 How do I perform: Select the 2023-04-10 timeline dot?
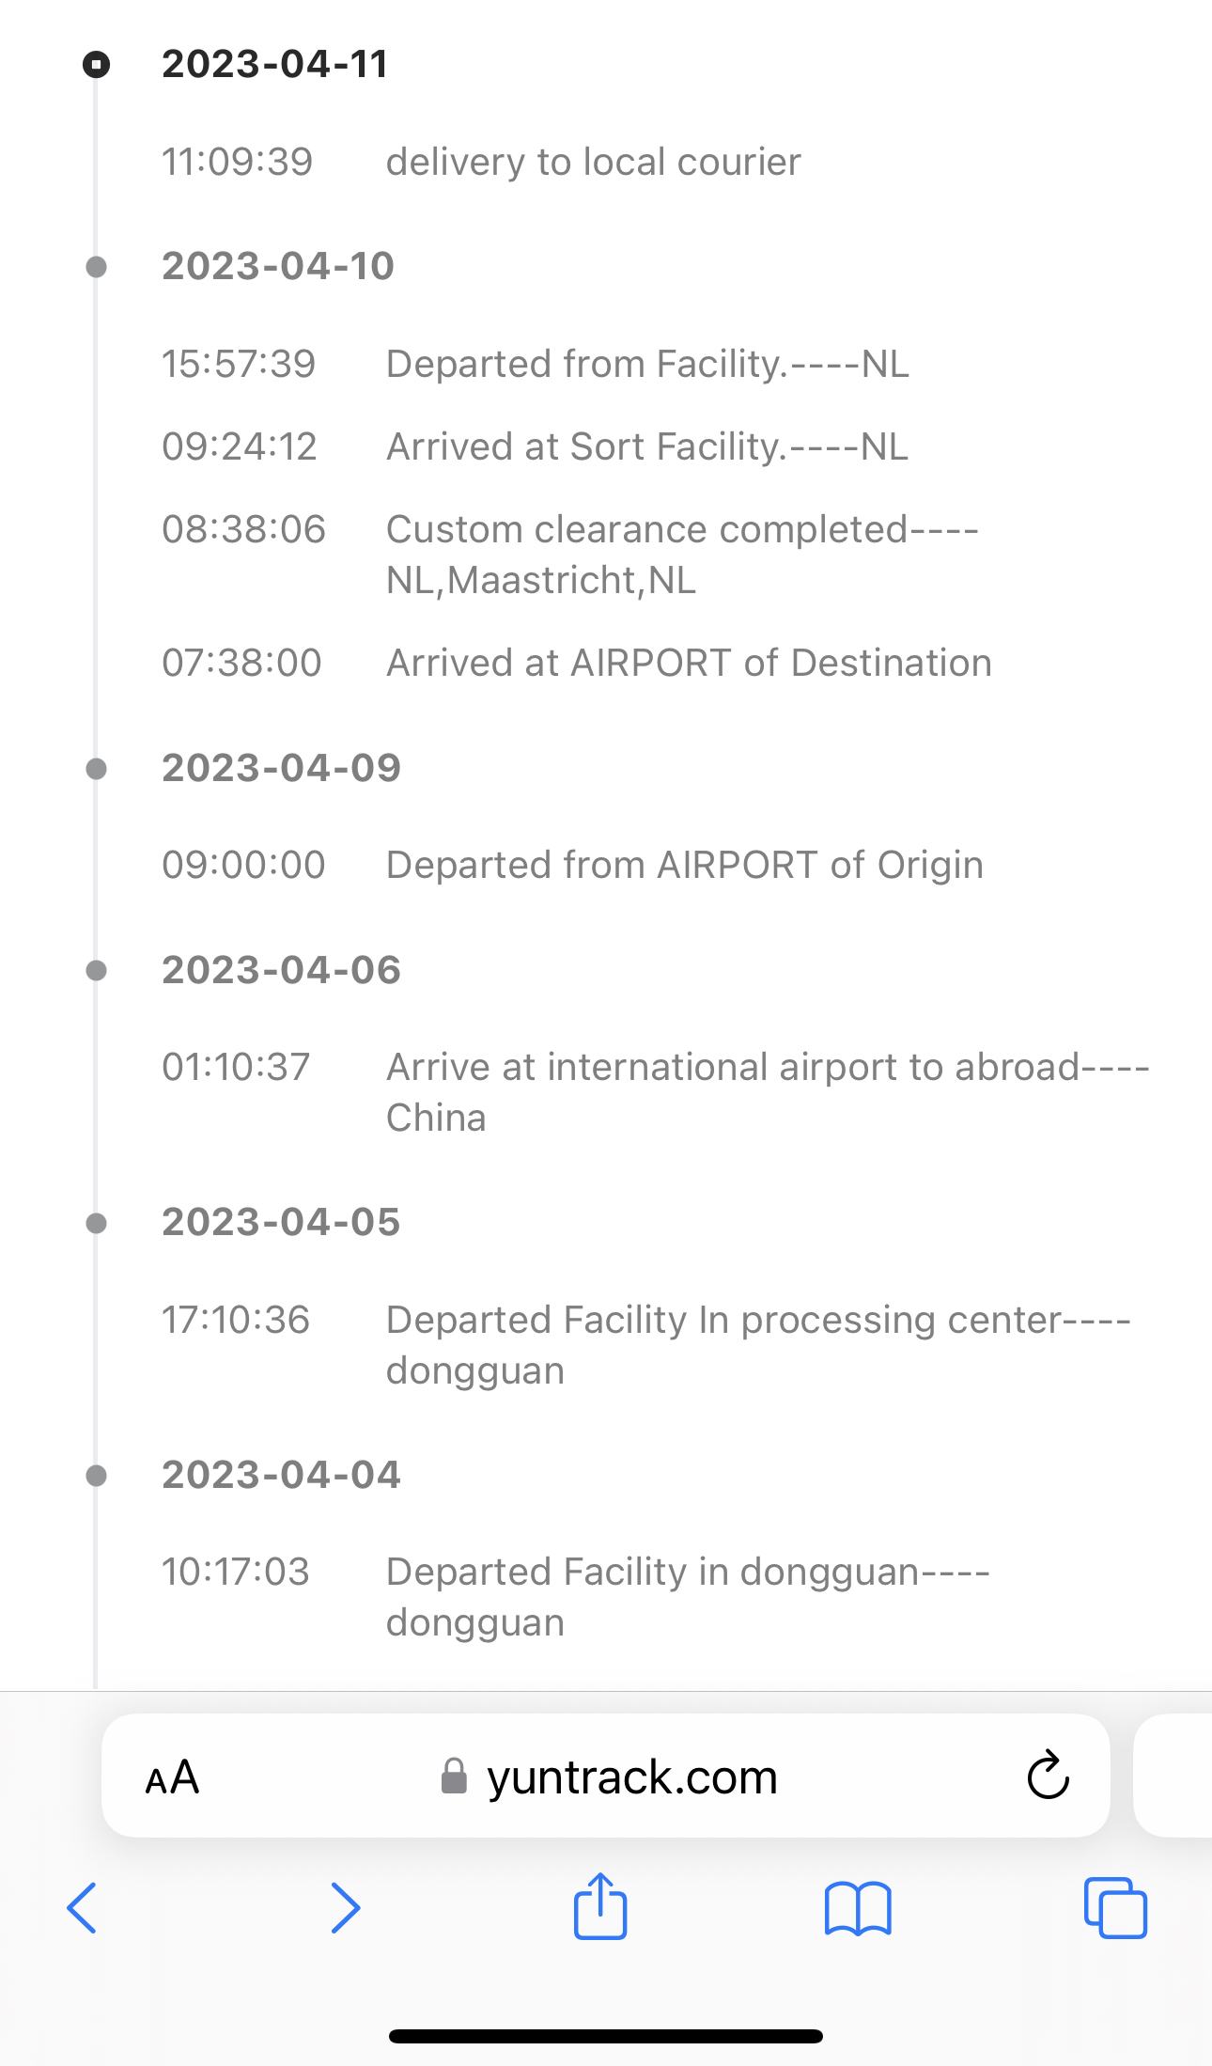pos(96,267)
